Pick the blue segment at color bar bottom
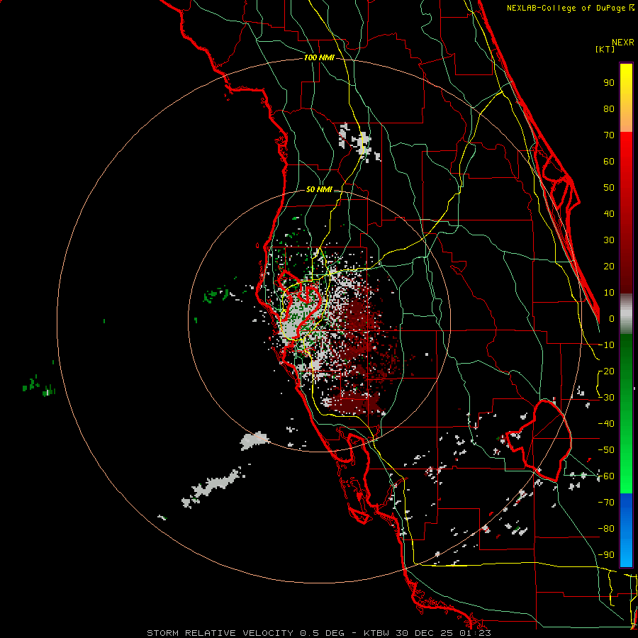Screen dimensions: 638x638 click(x=626, y=530)
